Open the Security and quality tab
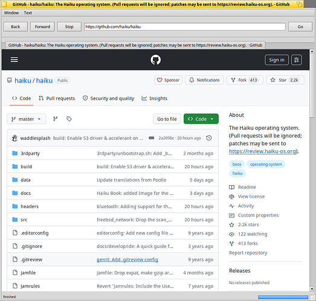This screenshot has height=301, width=316. point(108,98)
